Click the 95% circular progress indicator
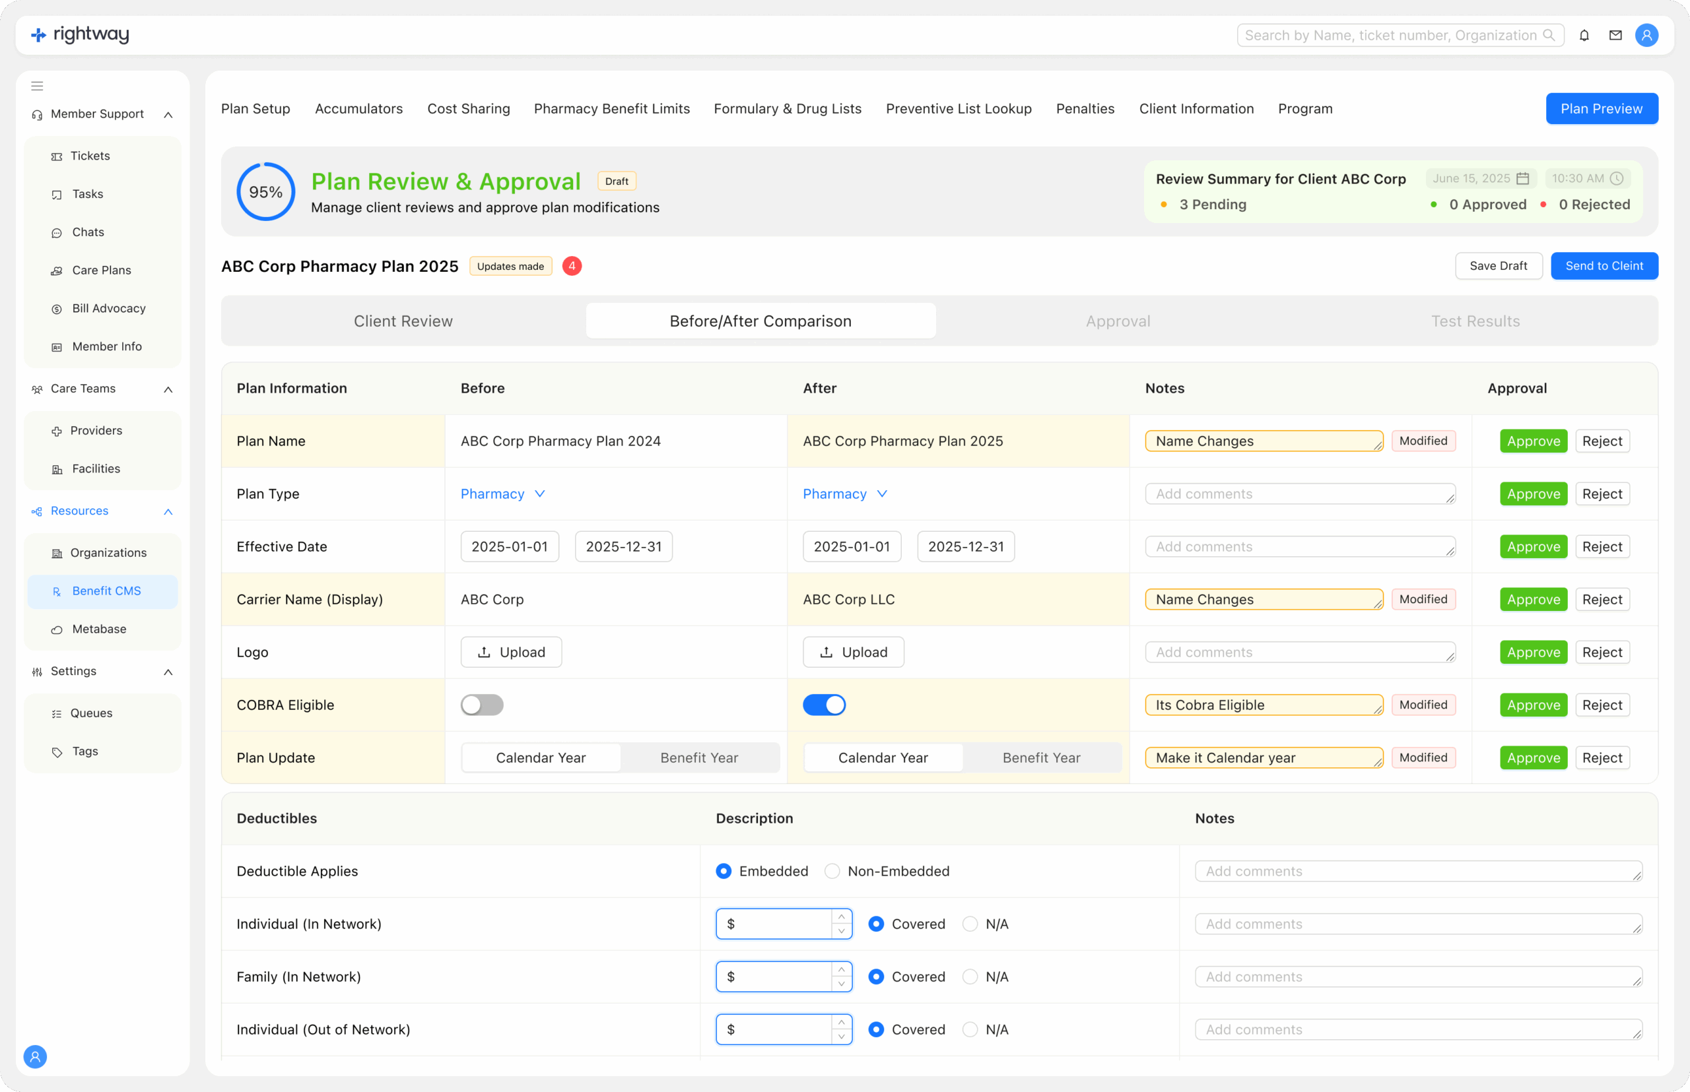The image size is (1690, 1092). 266,192
